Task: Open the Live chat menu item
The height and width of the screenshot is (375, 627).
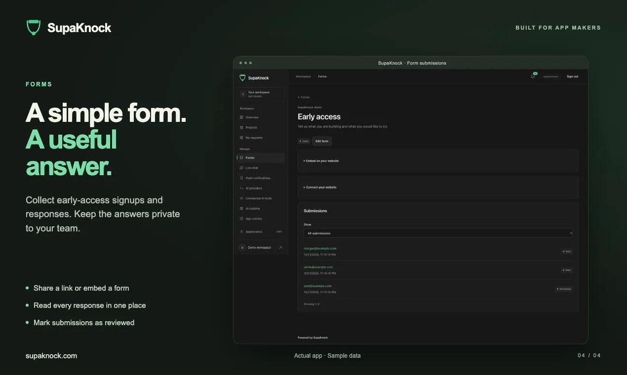Action: (x=261, y=168)
